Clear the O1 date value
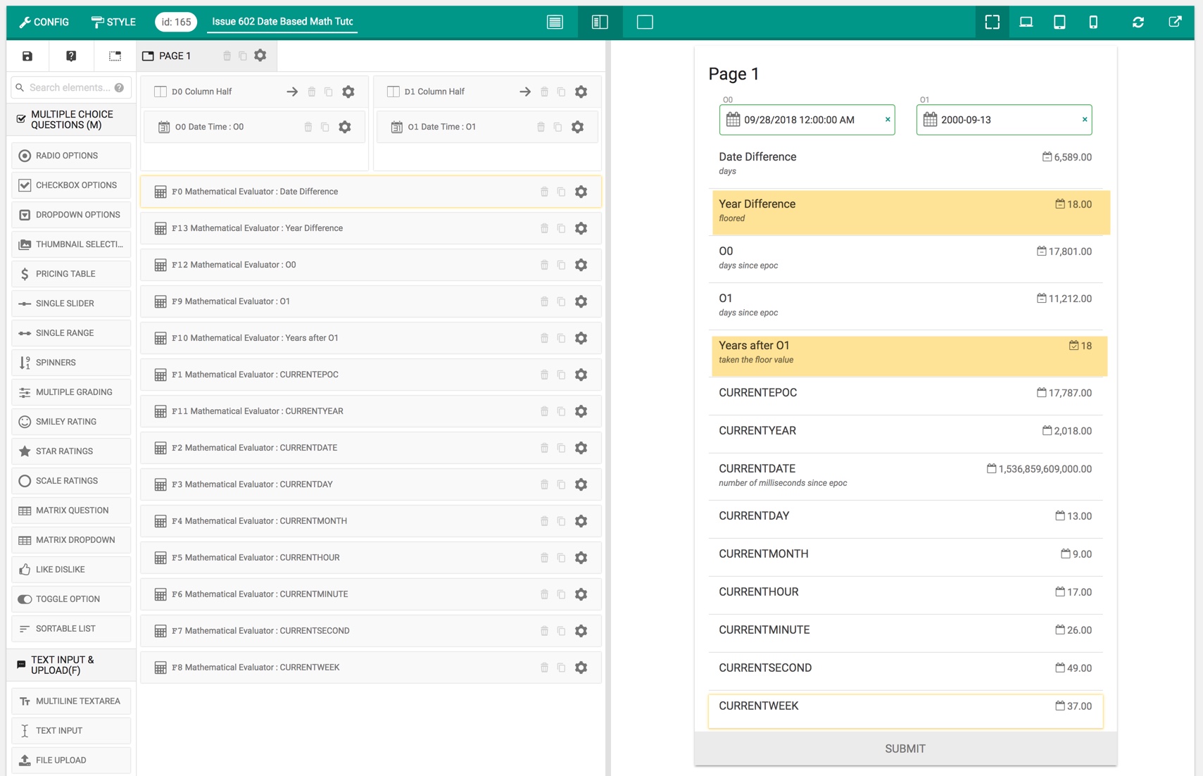The height and width of the screenshot is (776, 1203). click(1085, 120)
